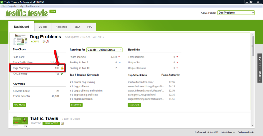The height and width of the screenshot is (136, 263).
Task: Click SEE MORE under Top 5 Backlinks
Action: pyautogui.click(x=134, y=105)
